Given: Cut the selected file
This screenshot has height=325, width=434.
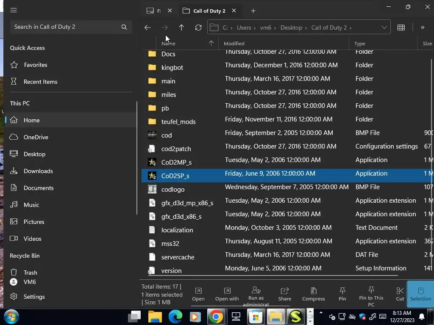Looking at the screenshot, I should (x=400, y=295).
